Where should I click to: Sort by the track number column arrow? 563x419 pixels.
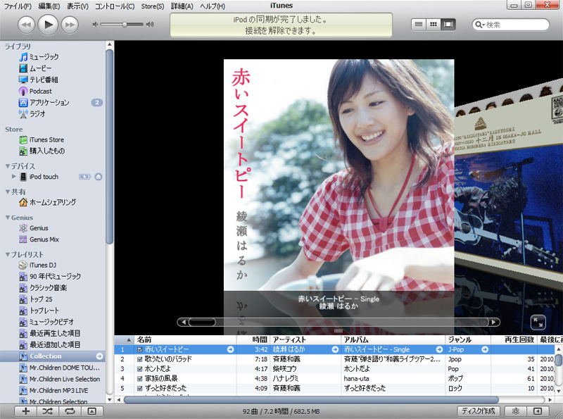(x=129, y=340)
